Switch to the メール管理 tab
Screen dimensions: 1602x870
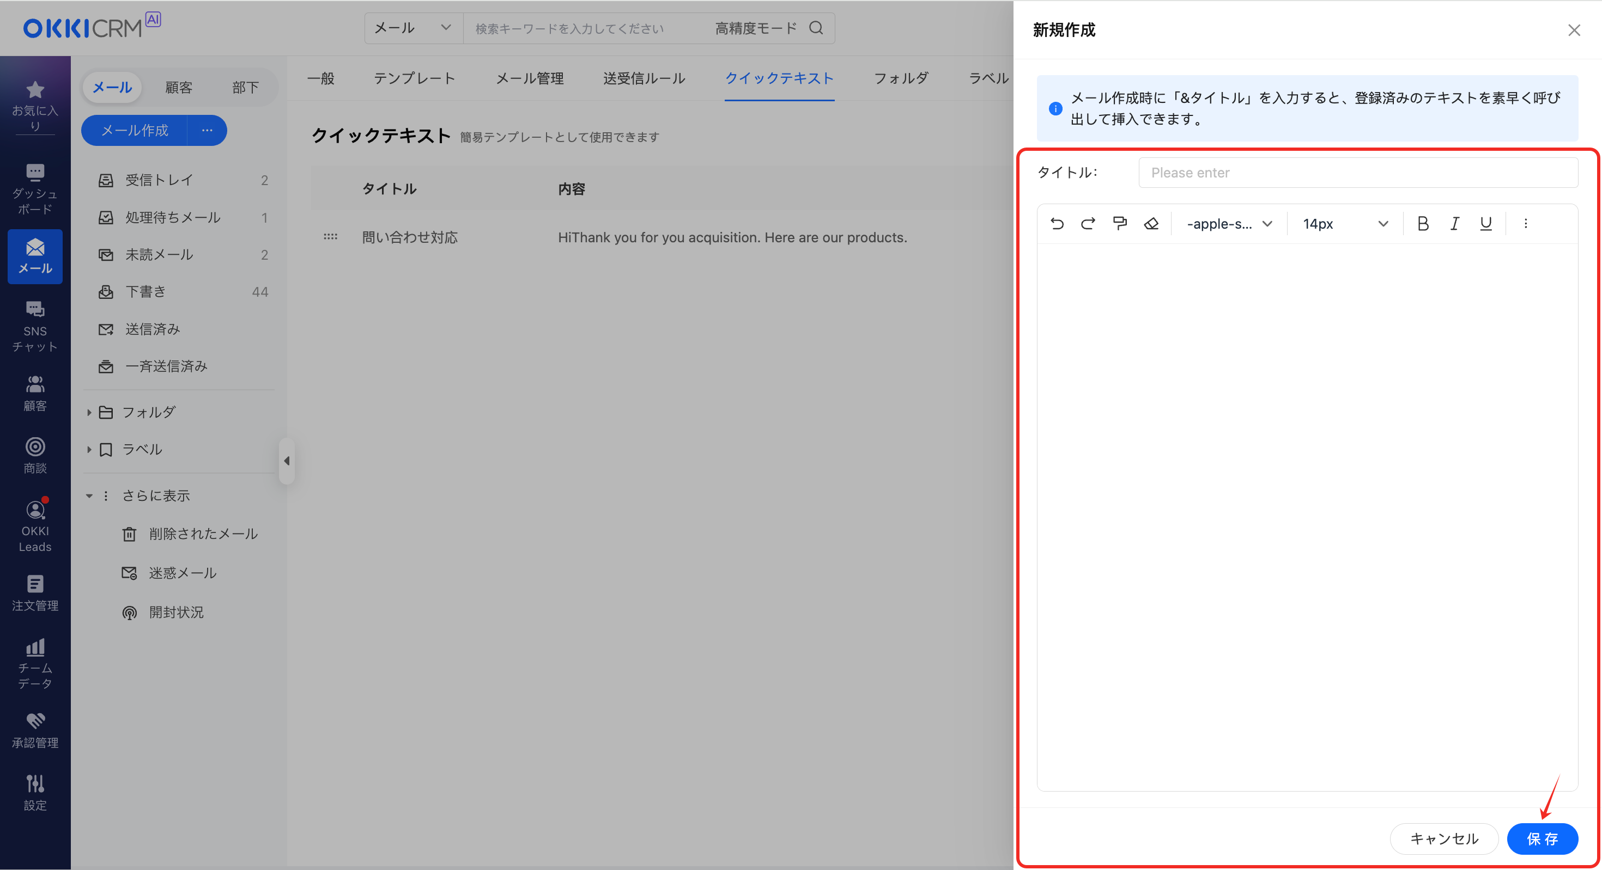[x=530, y=78]
